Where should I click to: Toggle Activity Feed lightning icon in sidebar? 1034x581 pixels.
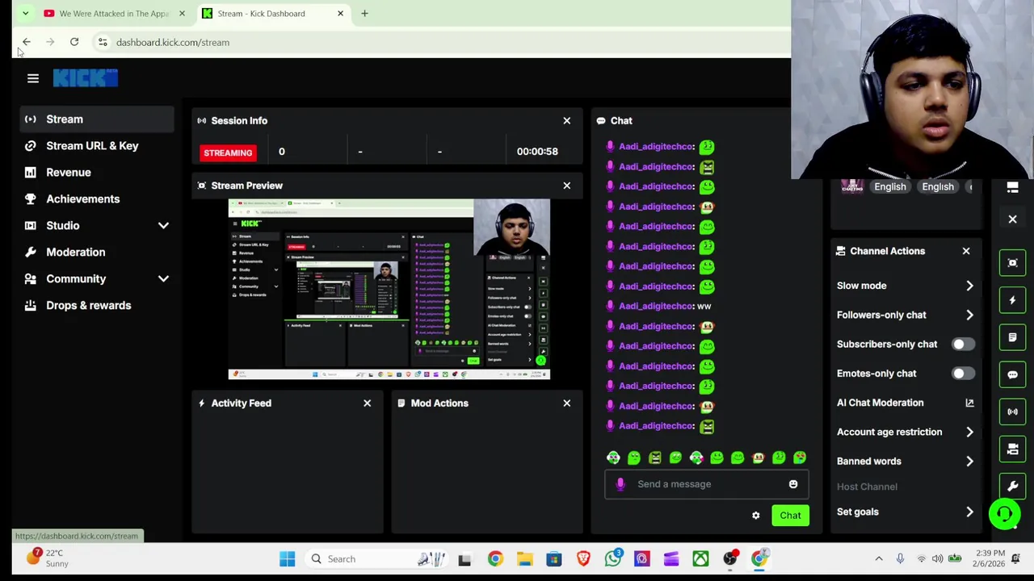coord(1012,300)
